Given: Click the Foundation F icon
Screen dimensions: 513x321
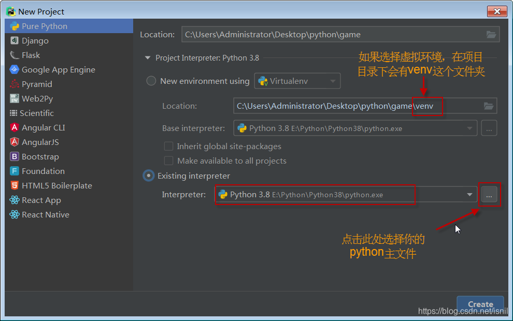Looking at the screenshot, I should coord(15,171).
